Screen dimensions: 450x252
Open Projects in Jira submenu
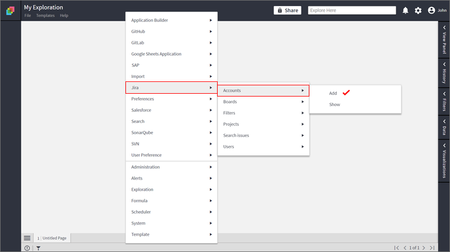[263, 124]
